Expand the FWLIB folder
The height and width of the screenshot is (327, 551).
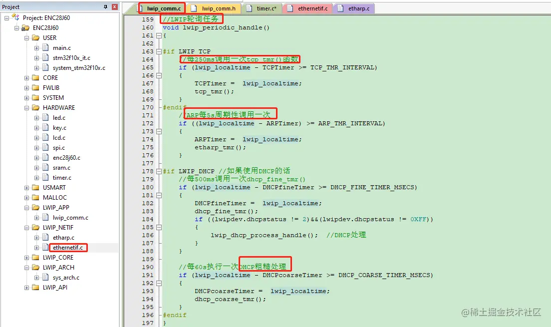tap(27, 88)
